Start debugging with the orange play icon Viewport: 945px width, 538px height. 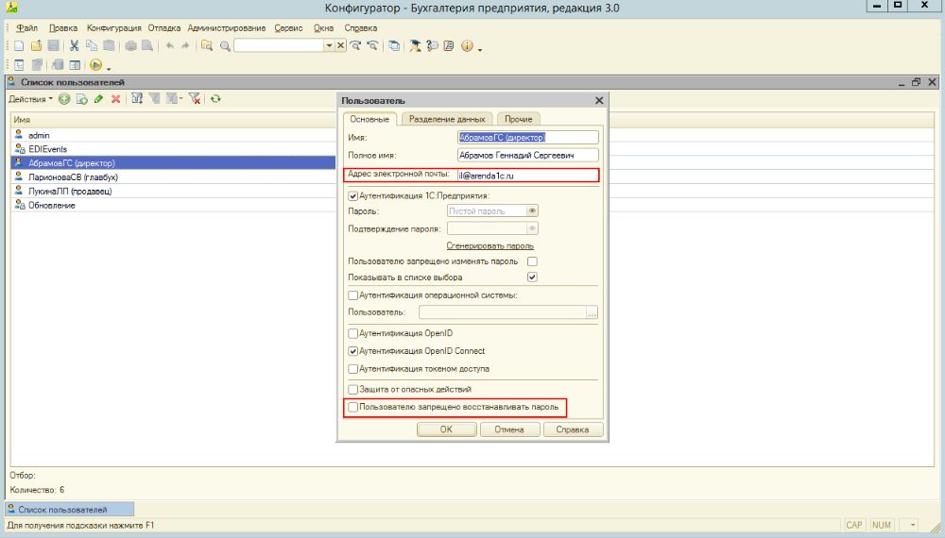(x=95, y=65)
